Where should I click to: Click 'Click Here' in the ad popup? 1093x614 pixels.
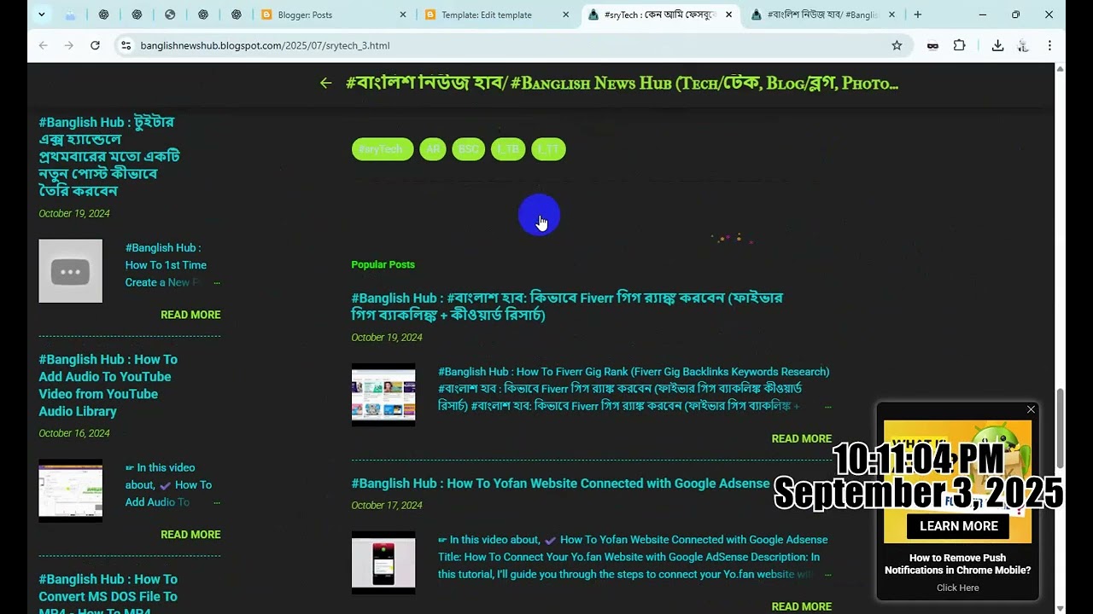point(957,588)
